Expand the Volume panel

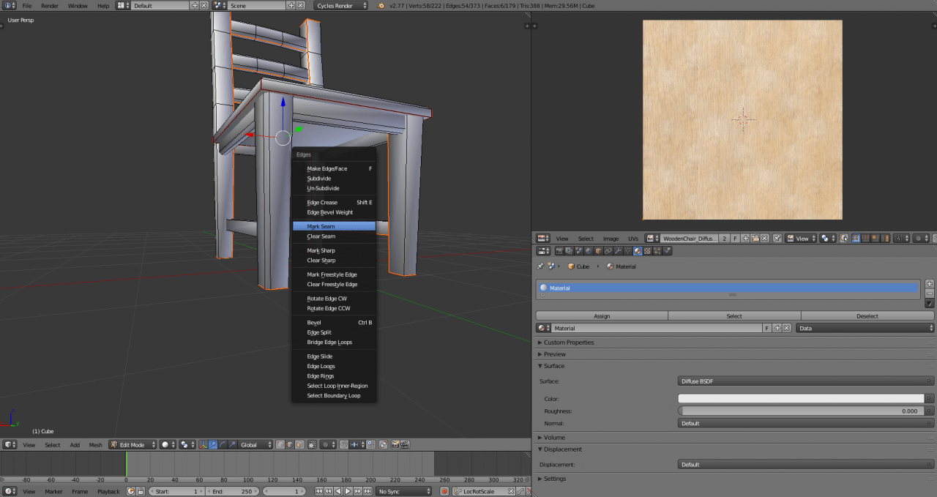(554, 438)
